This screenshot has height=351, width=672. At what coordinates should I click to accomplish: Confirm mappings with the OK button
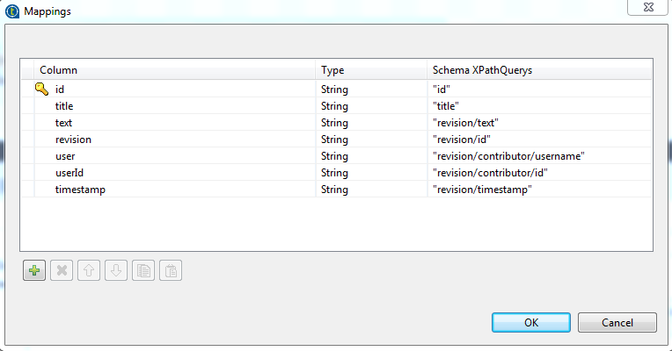531,322
